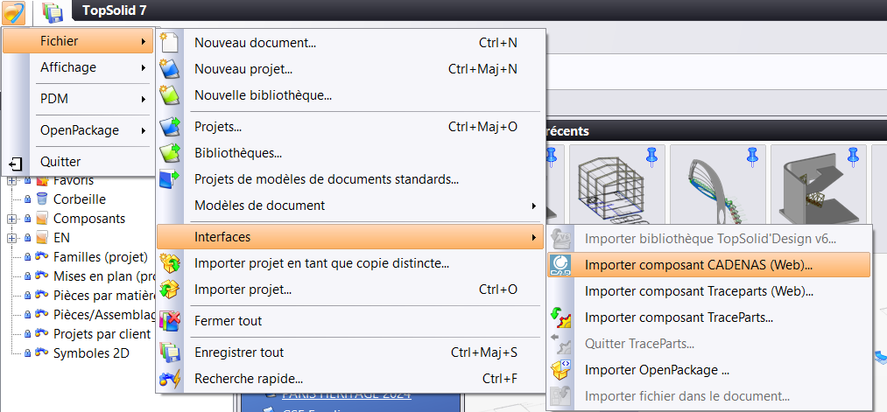Click the Nouveau projet icon
The width and height of the screenshot is (887, 412).
point(170,69)
